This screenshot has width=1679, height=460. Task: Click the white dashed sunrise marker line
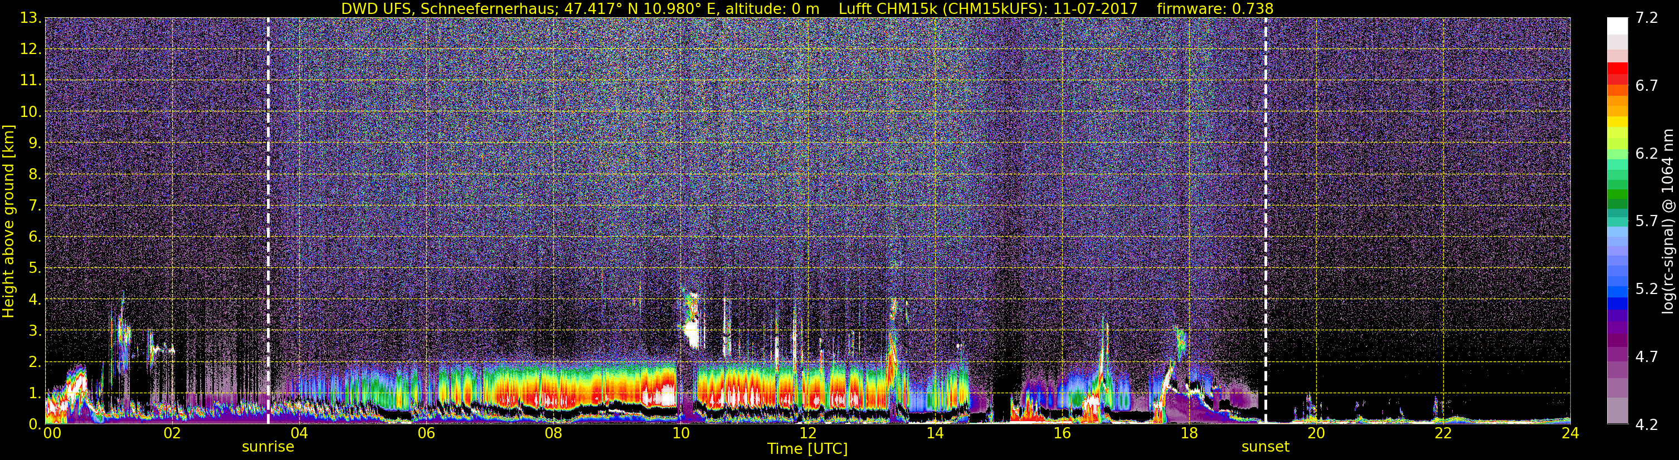click(x=268, y=220)
